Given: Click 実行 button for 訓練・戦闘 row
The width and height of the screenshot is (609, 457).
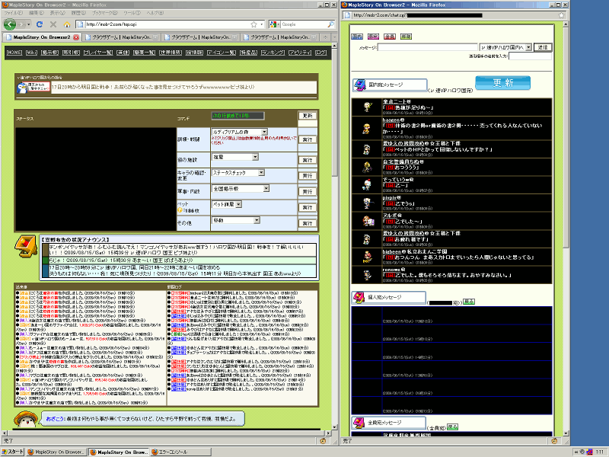Looking at the screenshot, I should pyautogui.click(x=307, y=139).
